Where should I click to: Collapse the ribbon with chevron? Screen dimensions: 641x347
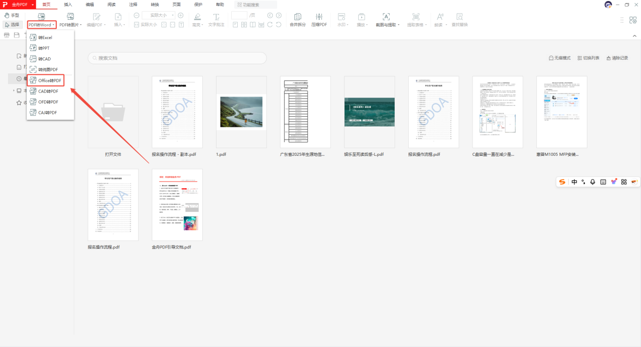[634, 35]
